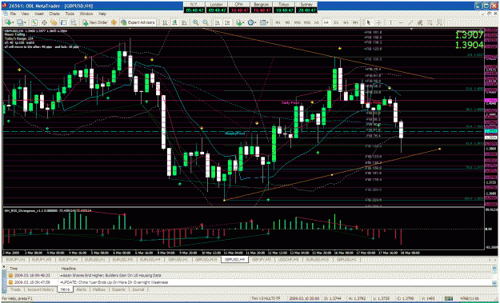
Task: Open the Tools menu
Action: point(70,14)
